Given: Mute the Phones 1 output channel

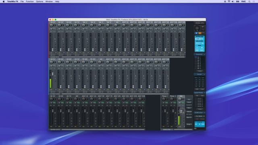Looking at the screenshot, I should pyautogui.click(x=164, y=103).
